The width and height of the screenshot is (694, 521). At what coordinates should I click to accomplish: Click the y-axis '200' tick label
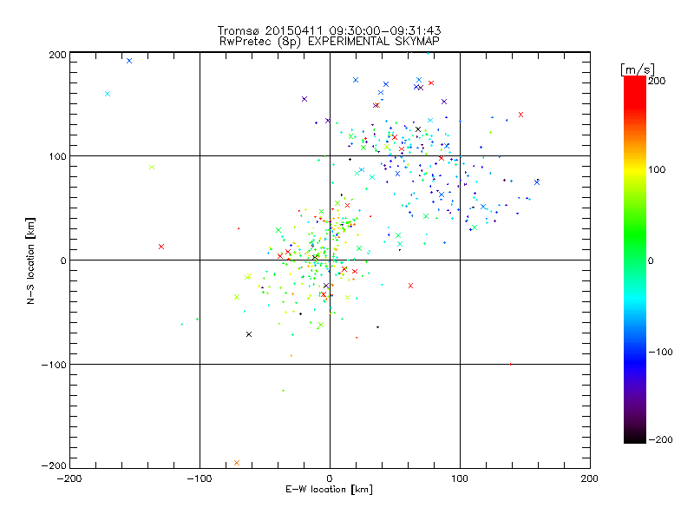pyautogui.click(x=57, y=55)
